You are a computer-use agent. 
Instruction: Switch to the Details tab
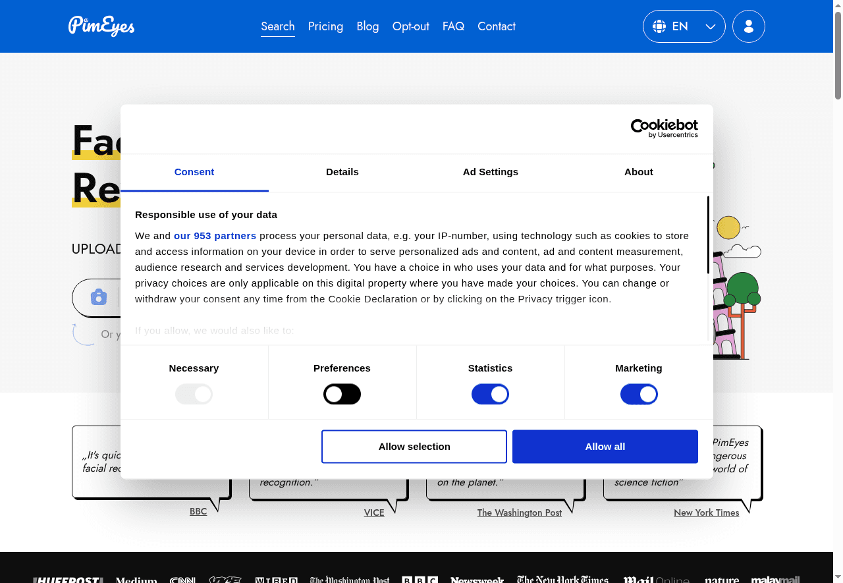coord(342,172)
